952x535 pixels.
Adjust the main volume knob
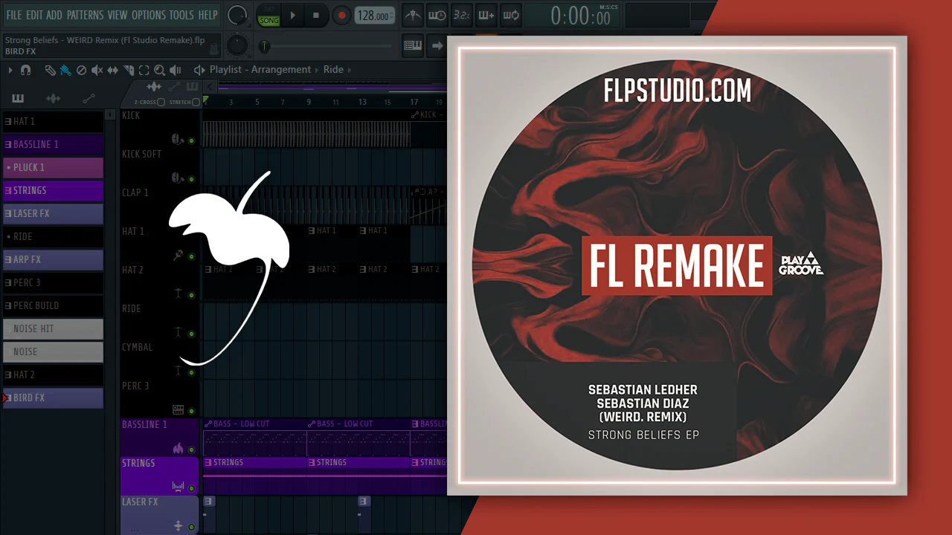point(237,15)
